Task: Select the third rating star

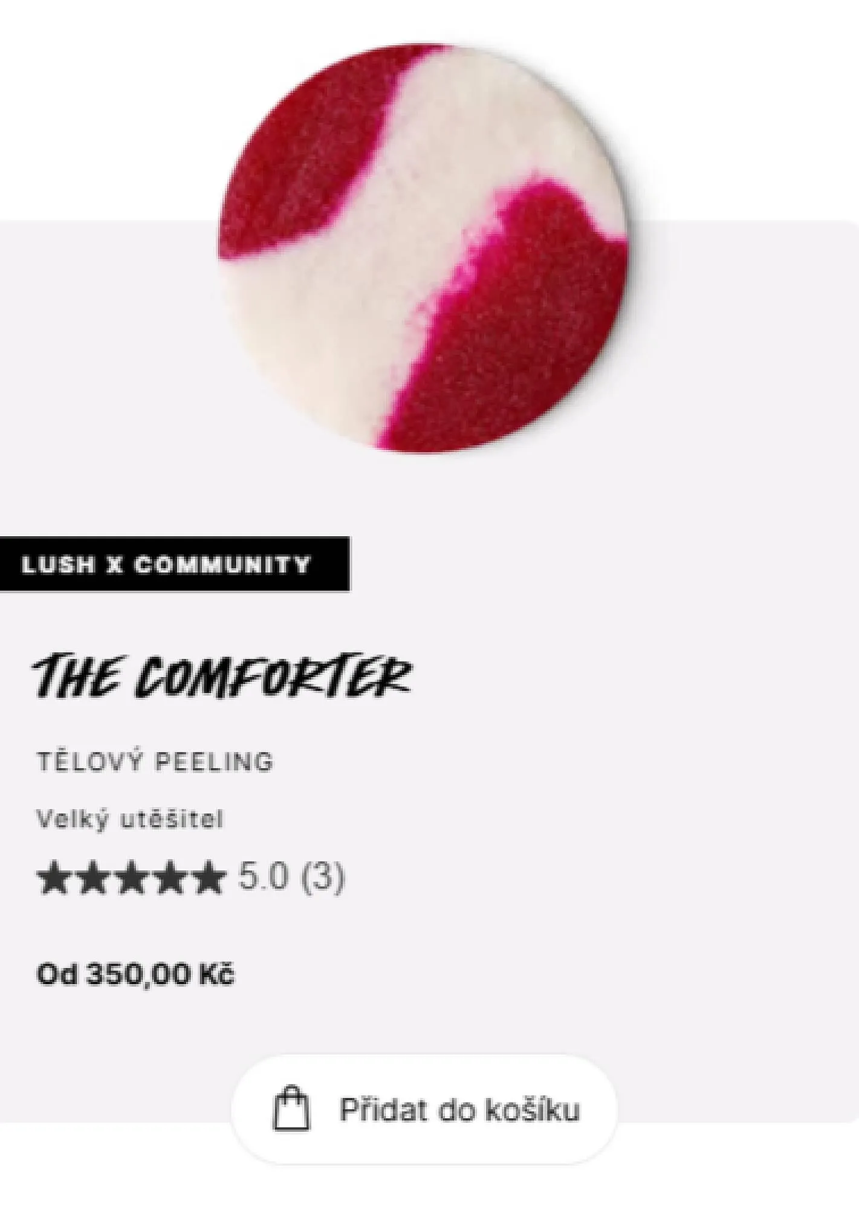Action: tap(129, 878)
